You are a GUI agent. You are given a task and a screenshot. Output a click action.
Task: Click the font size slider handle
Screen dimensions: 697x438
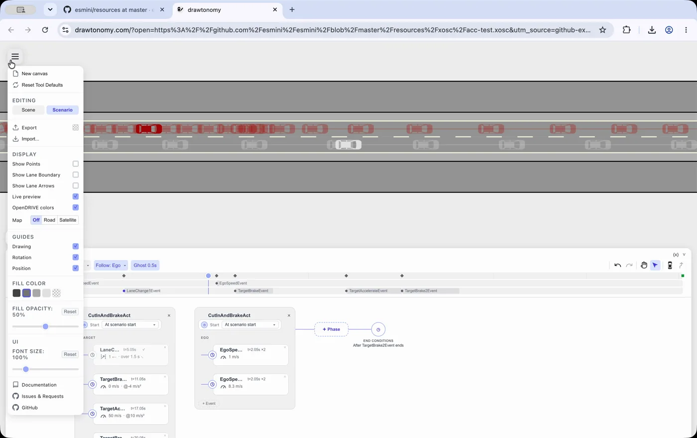point(26,370)
